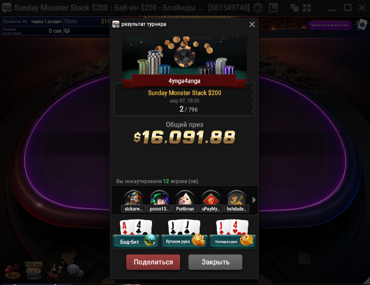This screenshot has width=370, height=285.
Task: Click the Закрыть button
Action: pos(216,262)
